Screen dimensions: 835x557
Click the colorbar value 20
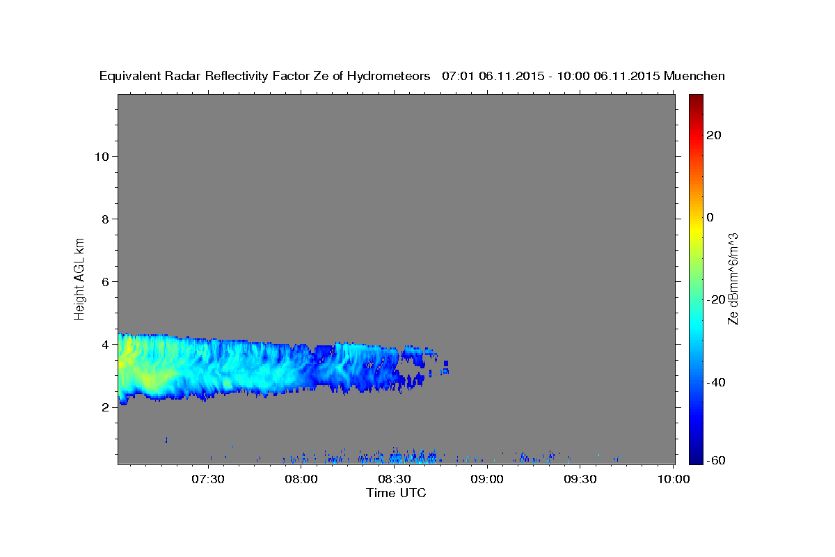715,135
